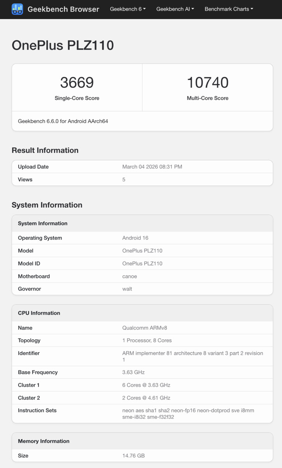Select the Multi-Core Score label
The height and width of the screenshot is (468, 282).
208,98
